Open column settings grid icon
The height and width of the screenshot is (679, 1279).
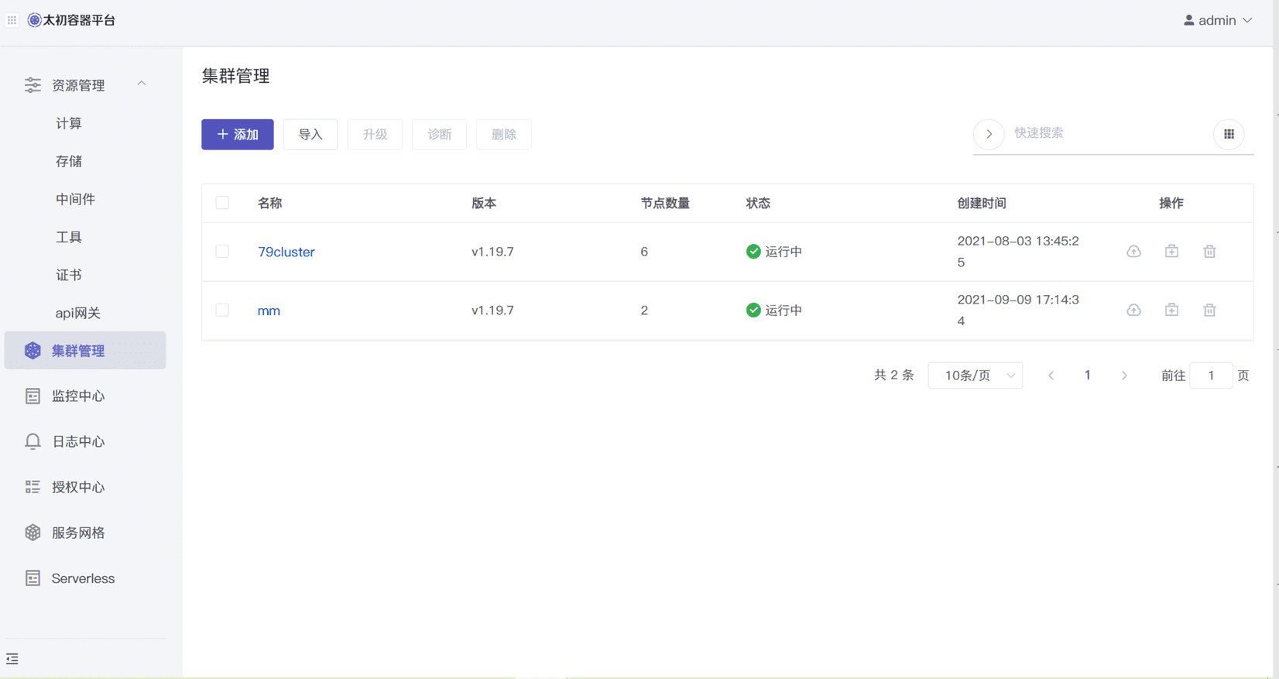tap(1229, 134)
